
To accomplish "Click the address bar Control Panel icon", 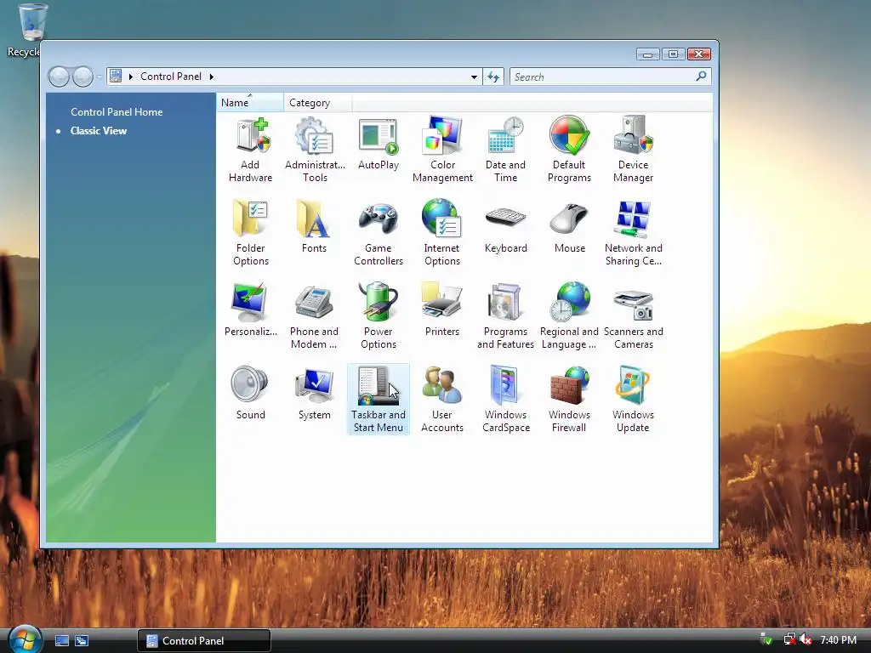I will point(116,76).
